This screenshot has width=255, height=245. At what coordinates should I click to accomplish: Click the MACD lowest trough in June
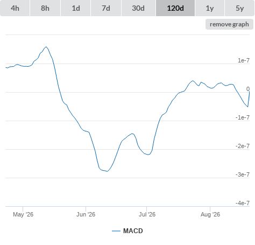[x=107, y=171]
